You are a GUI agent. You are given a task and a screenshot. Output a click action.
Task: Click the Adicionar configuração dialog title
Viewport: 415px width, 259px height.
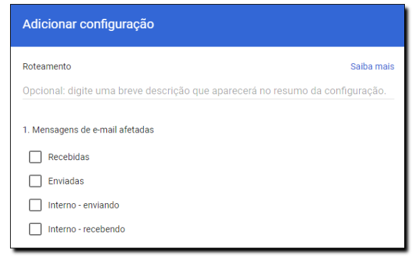pyautogui.click(x=88, y=24)
